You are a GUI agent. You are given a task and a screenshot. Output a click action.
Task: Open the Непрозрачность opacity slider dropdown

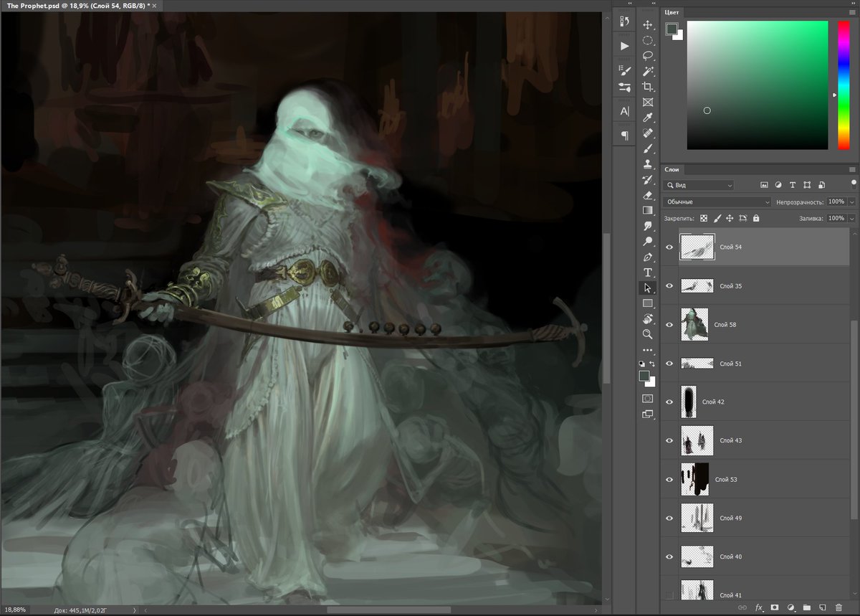pos(852,202)
